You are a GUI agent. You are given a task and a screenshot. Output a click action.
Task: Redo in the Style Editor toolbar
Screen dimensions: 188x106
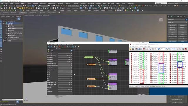[51, 47]
